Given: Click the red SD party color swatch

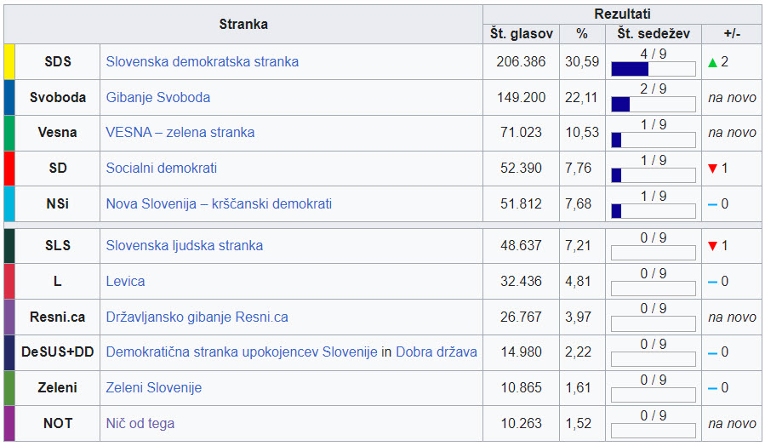Looking at the screenshot, I should pyautogui.click(x=9, y=169).
